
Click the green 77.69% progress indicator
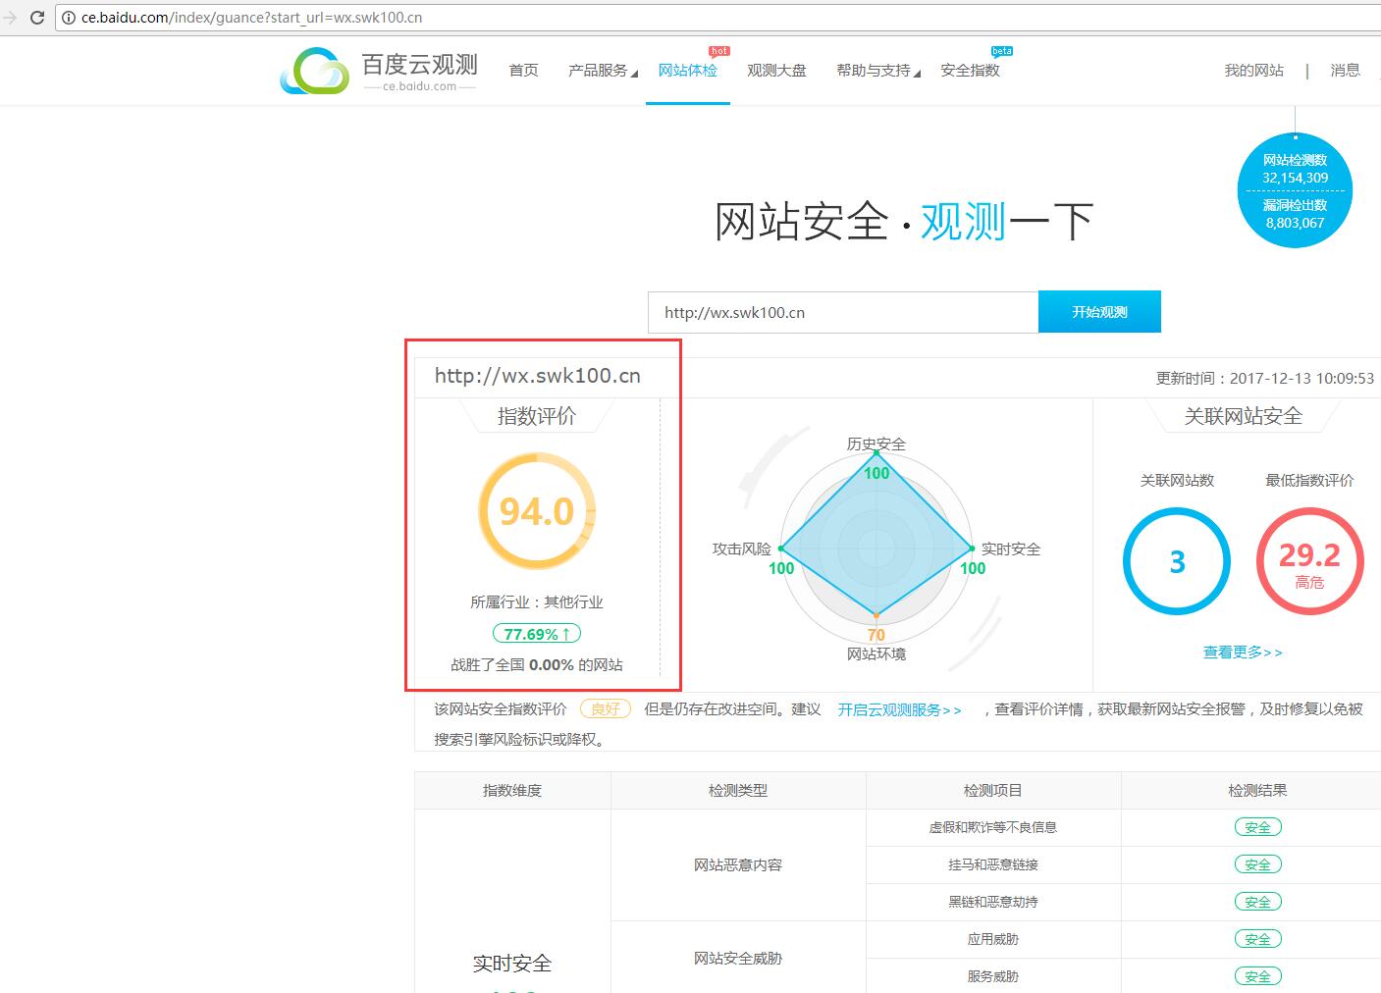tap(536, 633)
